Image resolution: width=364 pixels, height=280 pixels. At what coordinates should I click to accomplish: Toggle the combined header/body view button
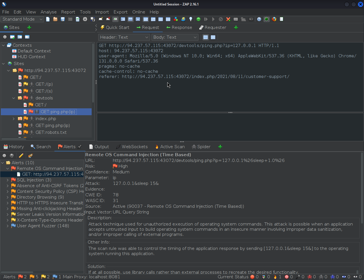(x=213, y=37)
